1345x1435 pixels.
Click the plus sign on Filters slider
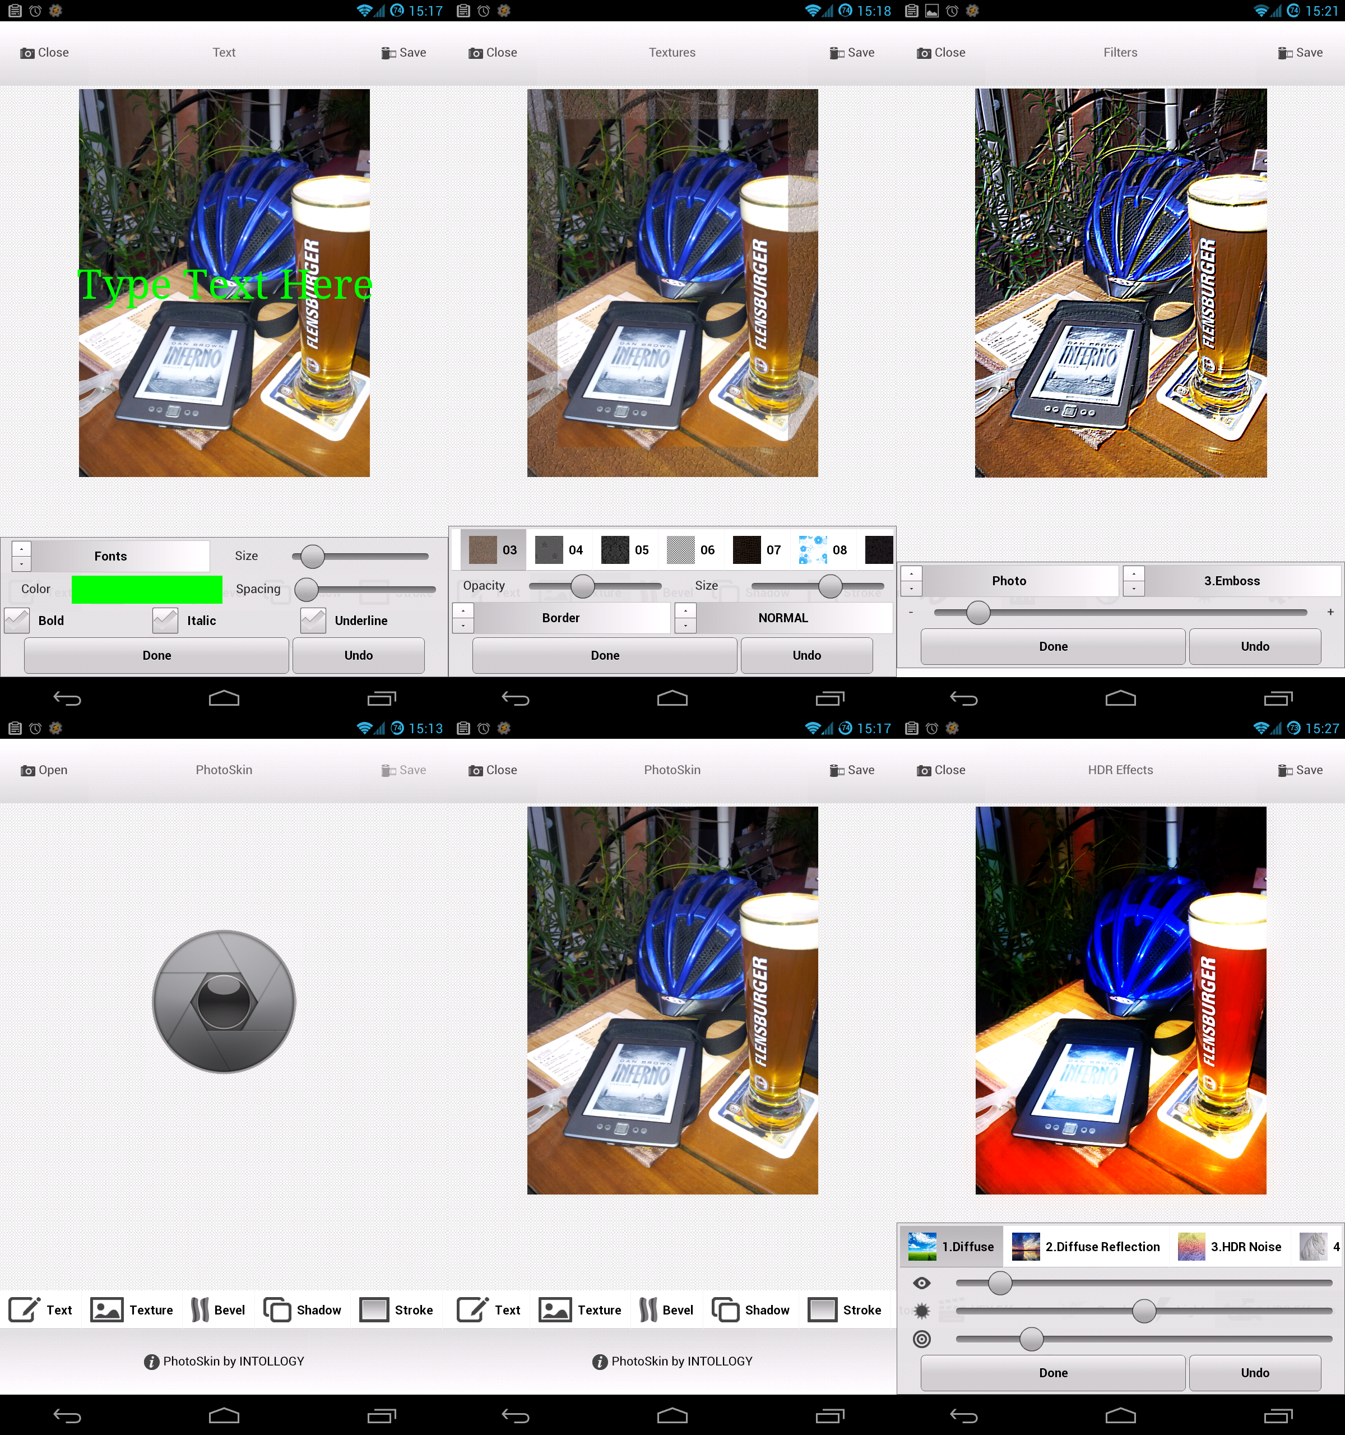coord(1330,612)
